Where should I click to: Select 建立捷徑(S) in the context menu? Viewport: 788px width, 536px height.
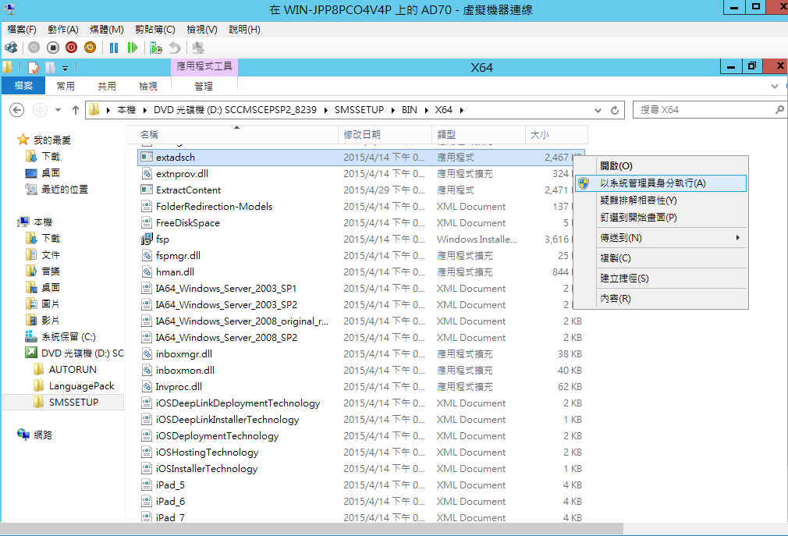click(x=660, y=279)
